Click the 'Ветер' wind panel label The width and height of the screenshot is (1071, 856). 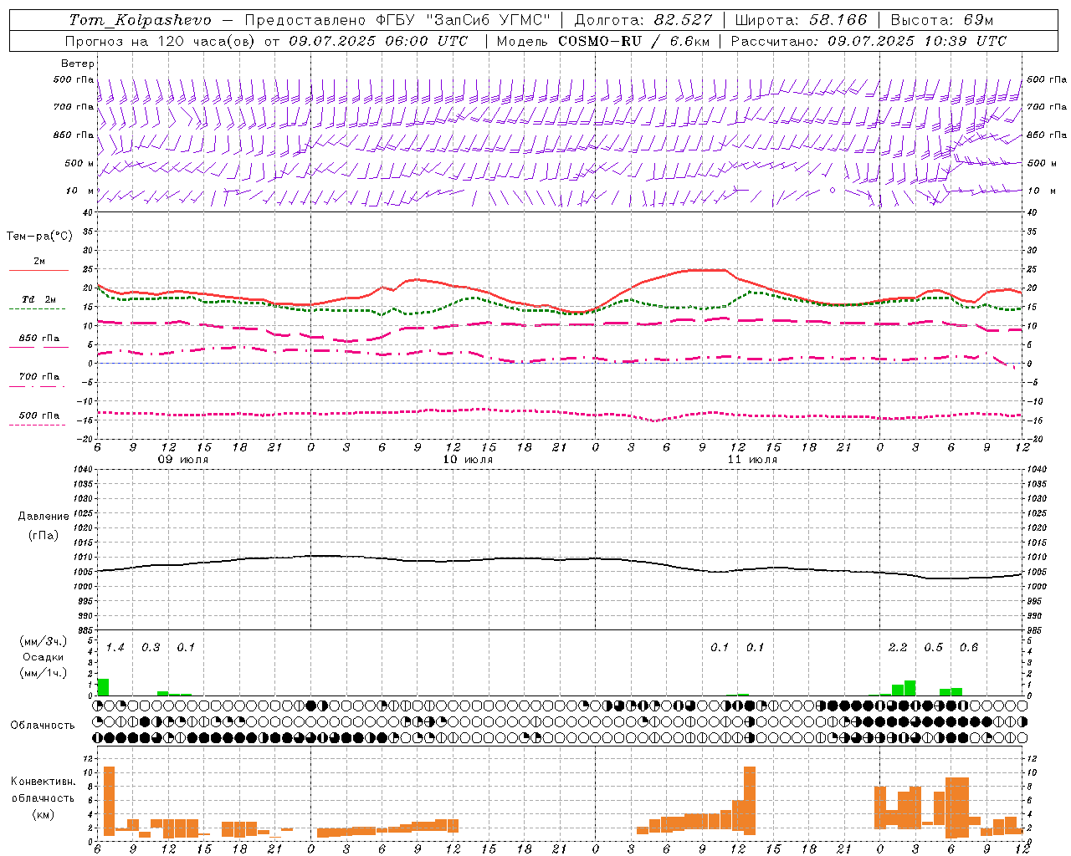click(78, 64)
